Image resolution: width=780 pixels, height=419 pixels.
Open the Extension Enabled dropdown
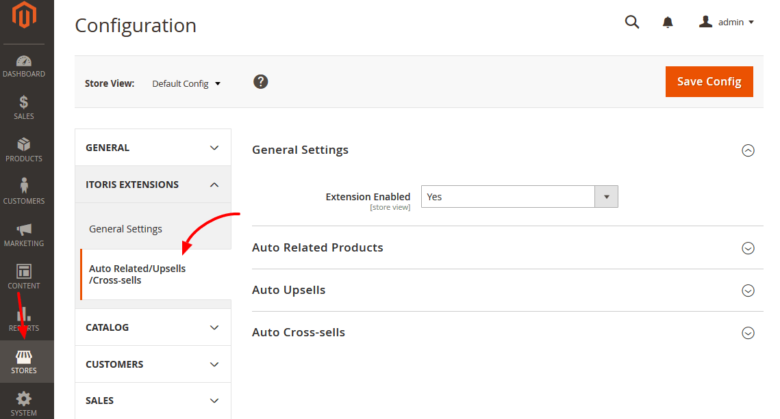click(x=518, y=196)
